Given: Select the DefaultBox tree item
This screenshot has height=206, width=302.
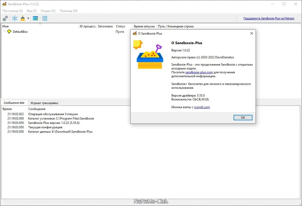Looking at the screenshot, I should [x=20, y=31].
